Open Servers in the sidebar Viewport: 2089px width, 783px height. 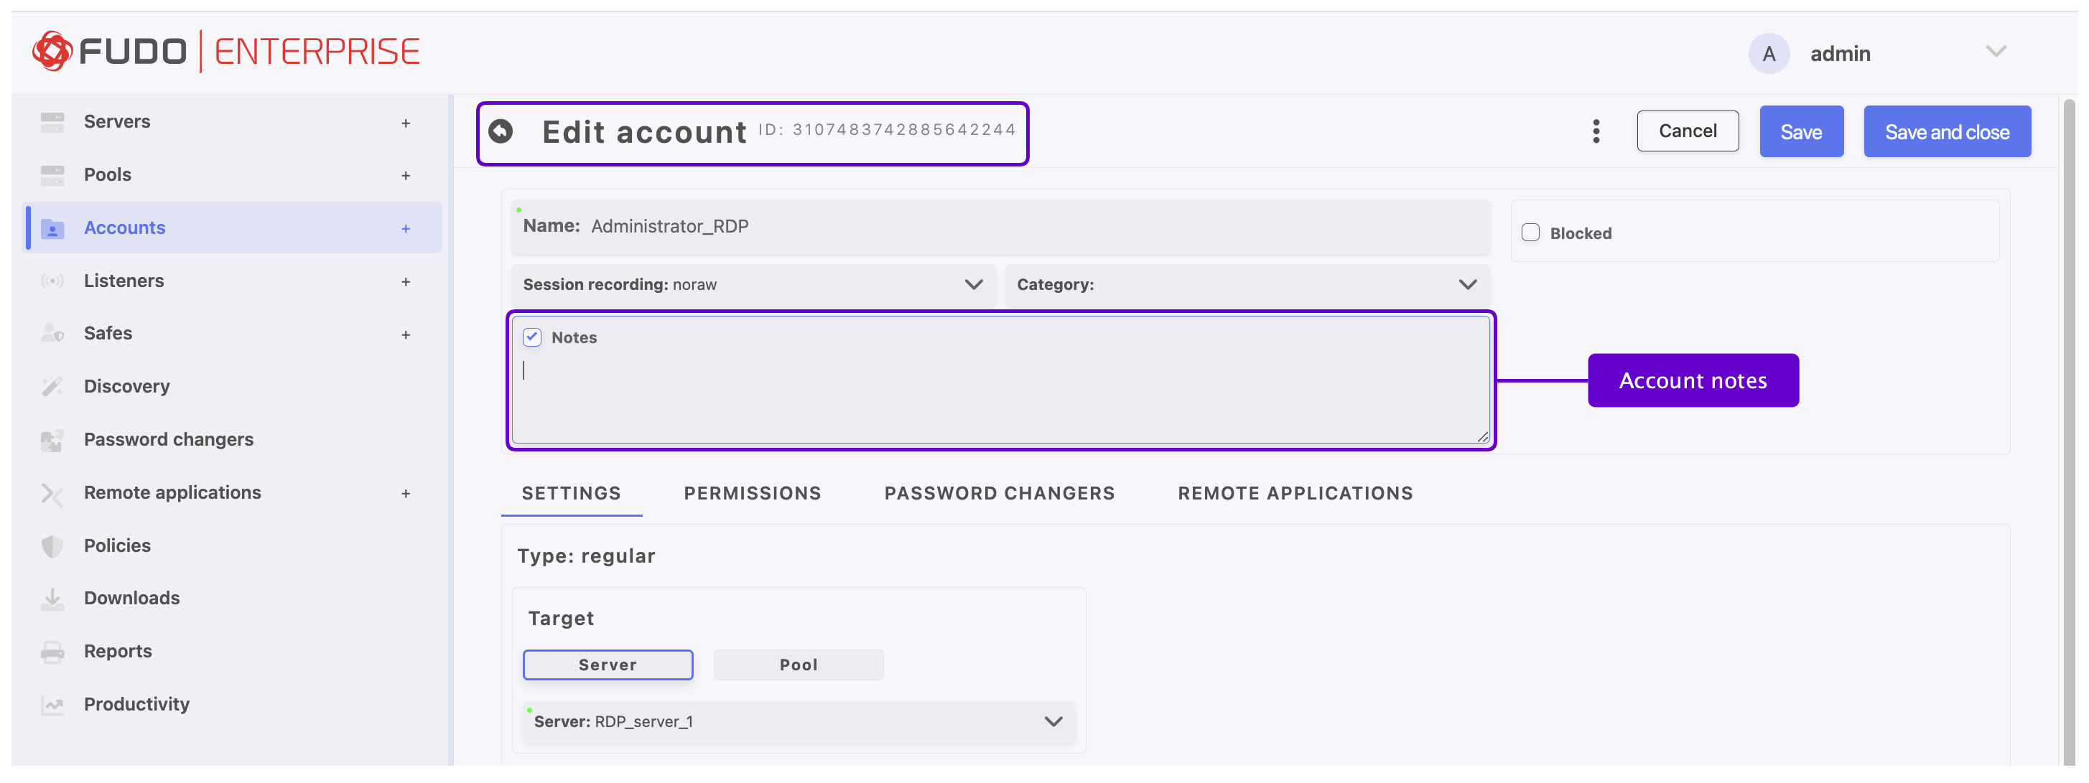tap(233, 123)
